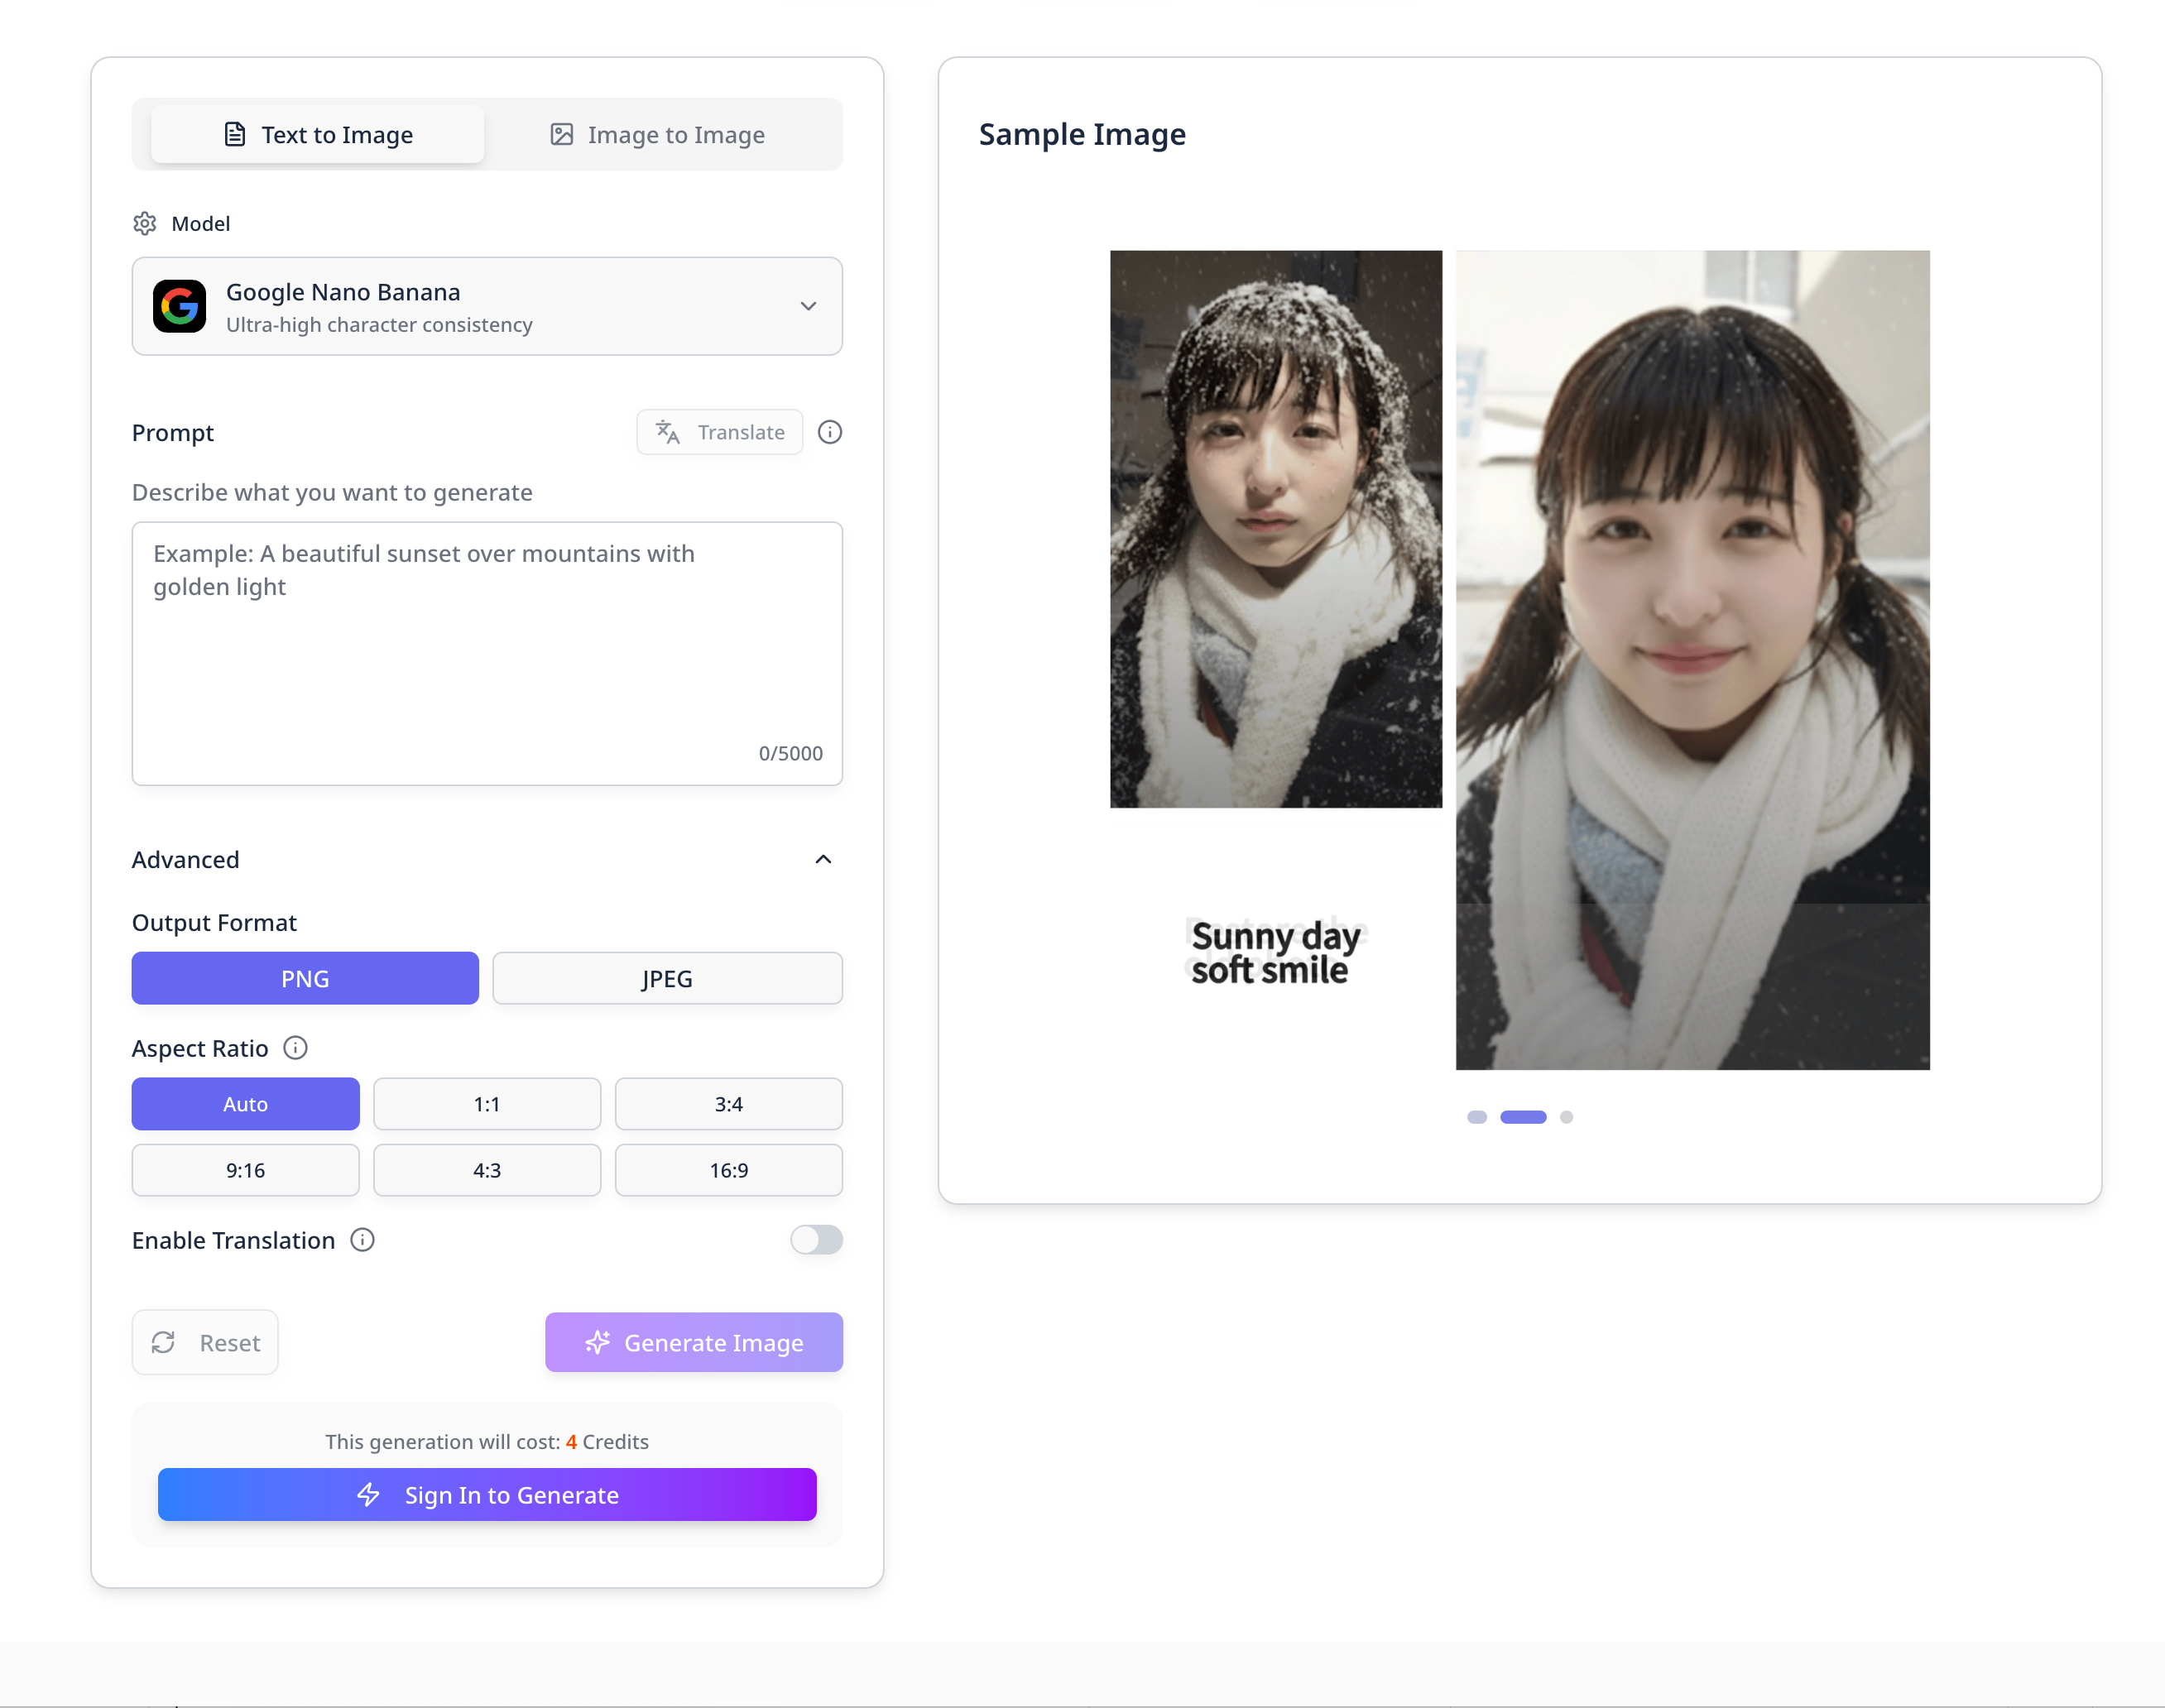
Task: Click the Reset button
Action: click(205, 1342)
